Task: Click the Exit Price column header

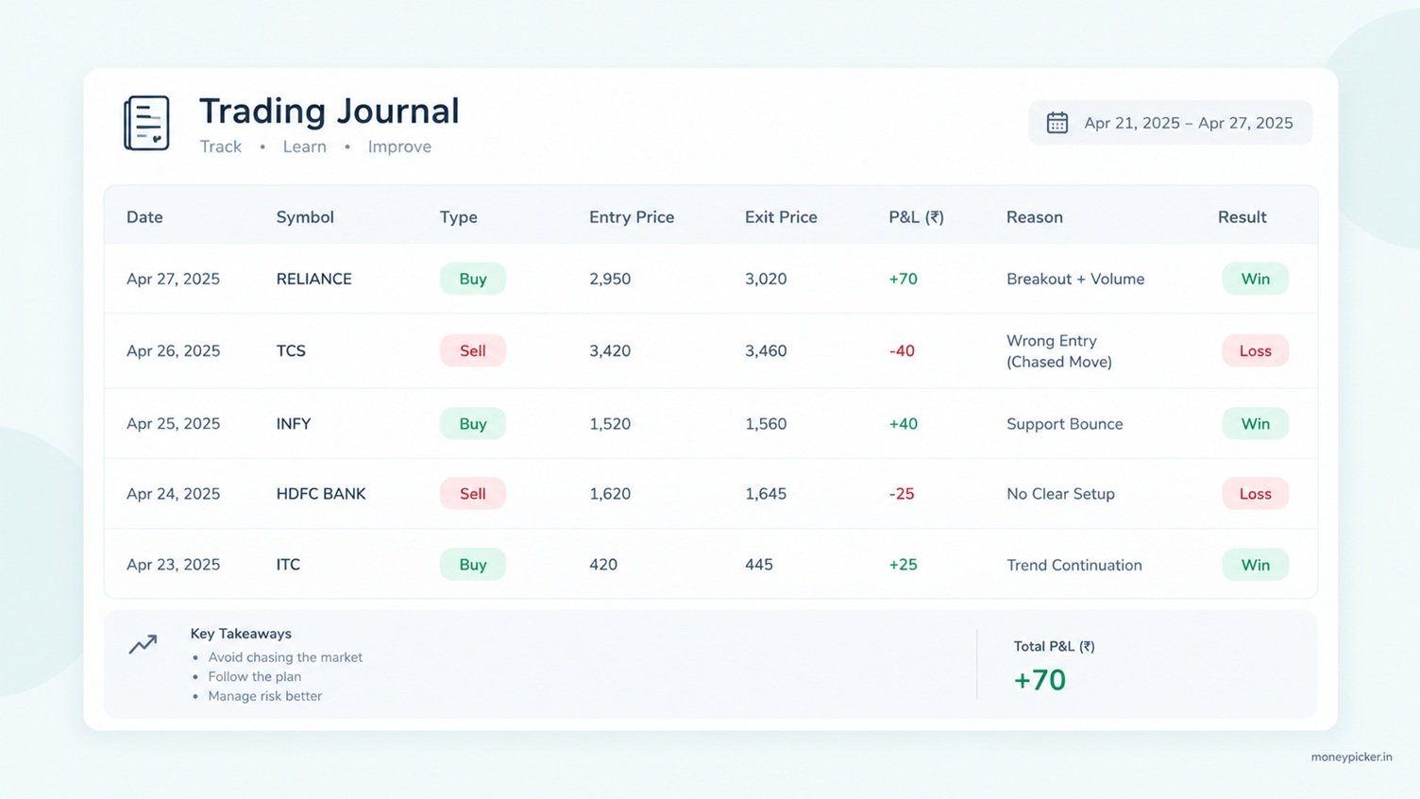Action: (781, 217)
